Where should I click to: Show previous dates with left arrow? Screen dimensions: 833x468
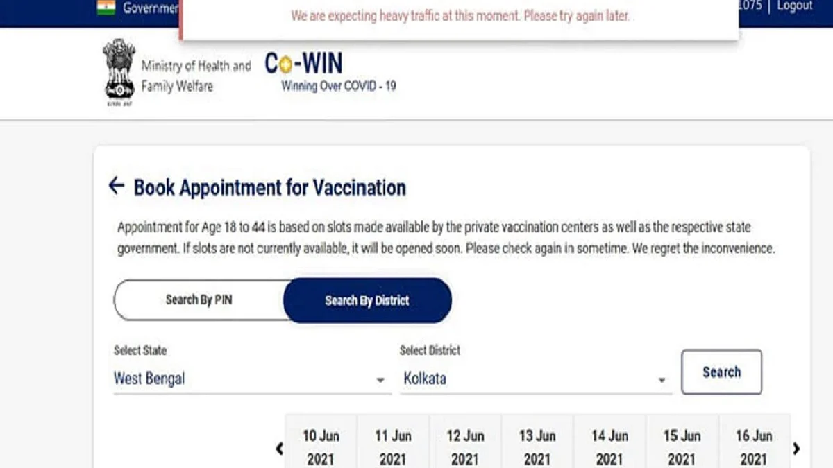pyautogui.click(x=279, y=449)
